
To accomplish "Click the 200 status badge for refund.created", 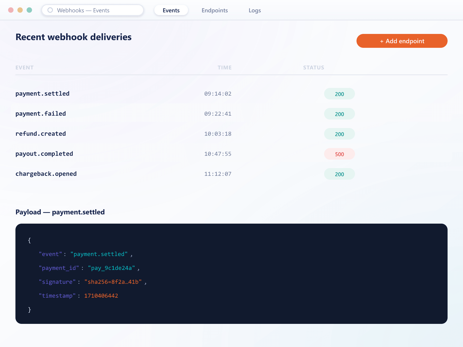I will pos(339,134).
